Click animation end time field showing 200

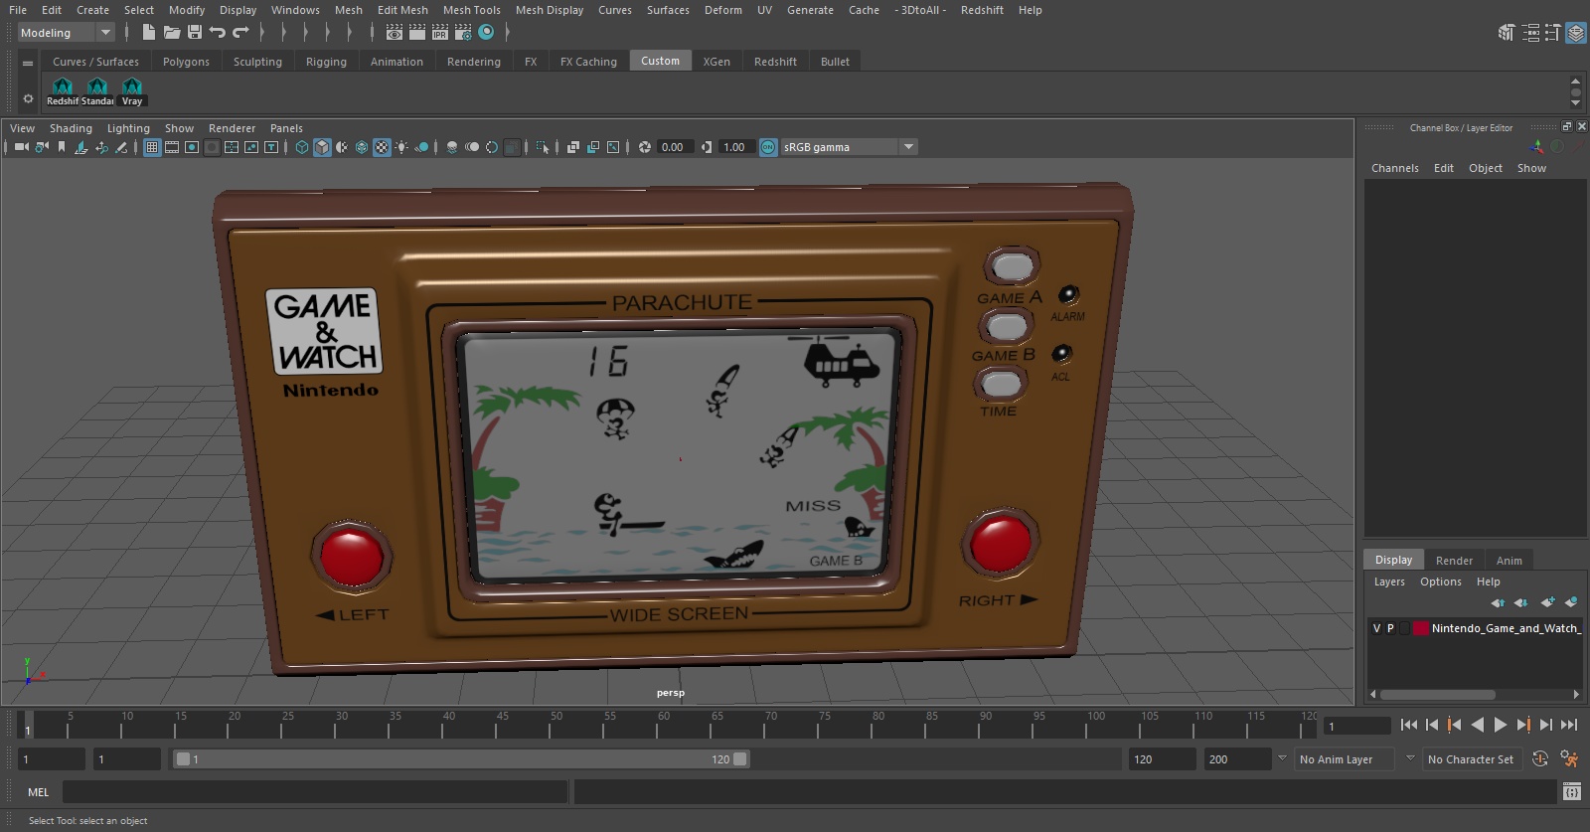point(1237,759)
